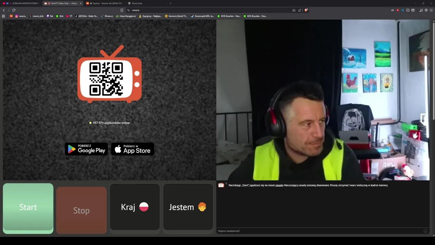This screenshot has width=435, height=245.
Task: Open the first orange bookmark icon
Action: click(x=11, y=16)
